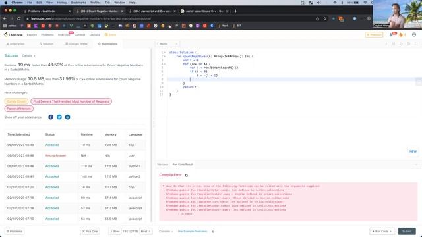Open Contest in the top navigation
The height and width of the screenshot is (237, 422).
80,35
